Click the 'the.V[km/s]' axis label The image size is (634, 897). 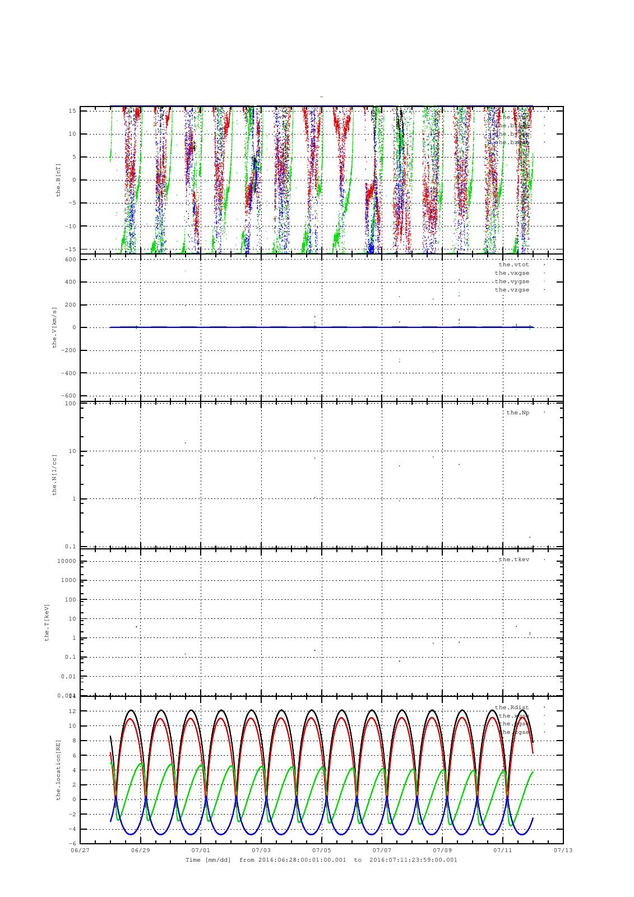54,327
